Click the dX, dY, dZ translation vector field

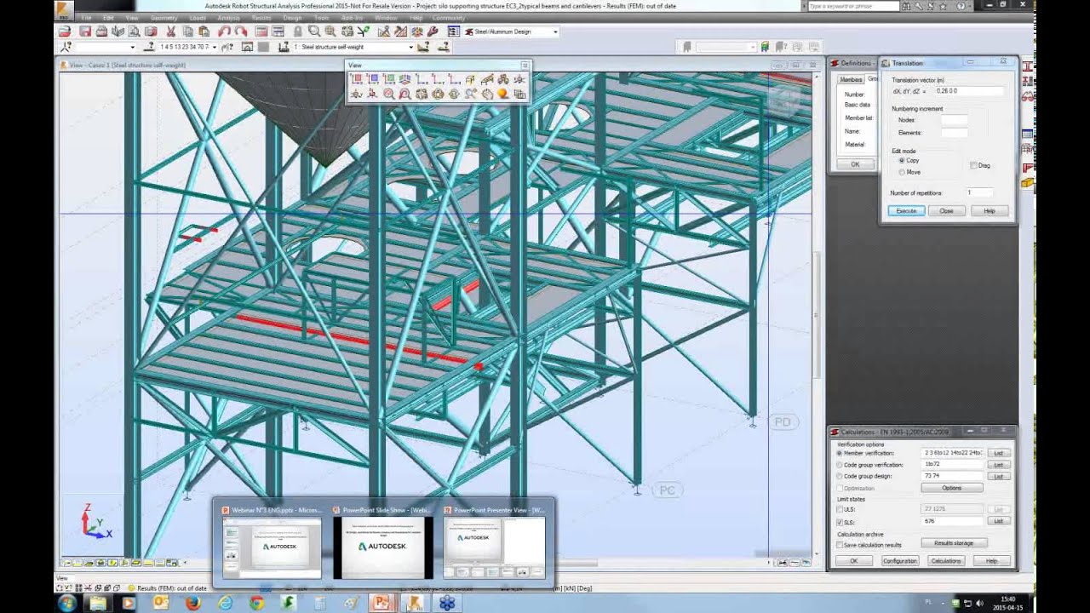pos(969,91)
